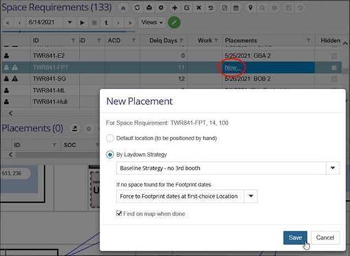The width and height of the screenshot is (350, 256).
Task: Cancel the New Placement dialog
Action: pos(325,238)
